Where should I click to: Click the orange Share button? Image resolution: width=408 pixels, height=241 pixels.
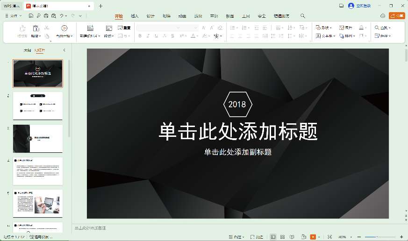click(x=397, y=16)
